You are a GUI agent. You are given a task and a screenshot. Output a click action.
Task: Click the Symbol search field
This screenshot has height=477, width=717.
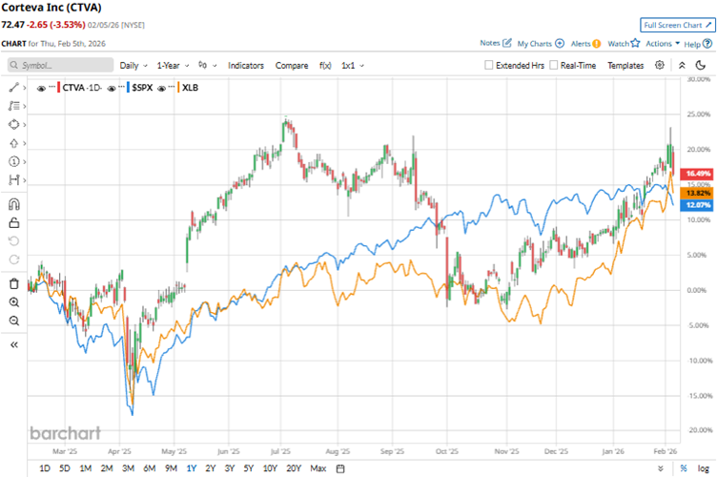pos(59,66)
